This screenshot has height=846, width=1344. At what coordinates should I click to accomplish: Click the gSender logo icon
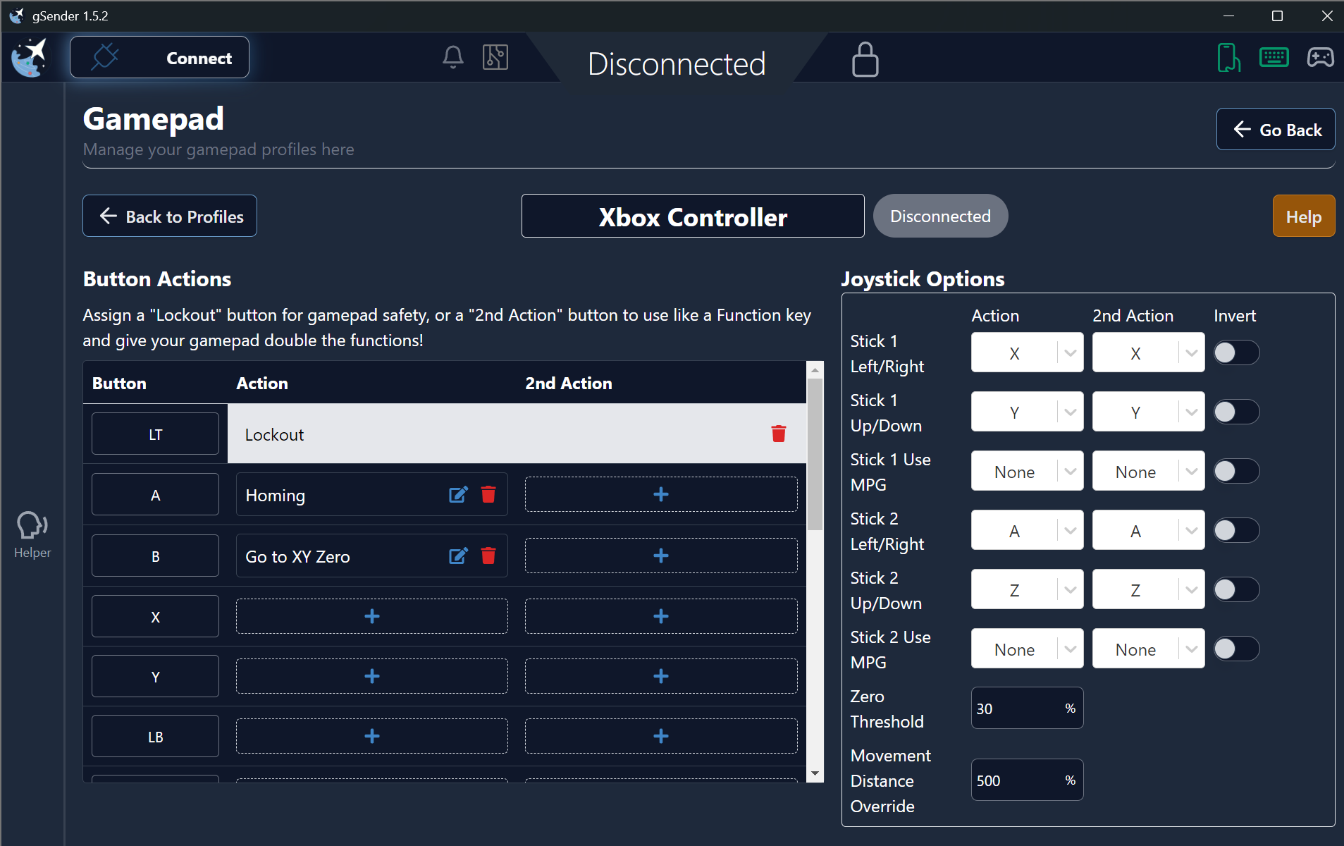(30, 58)
